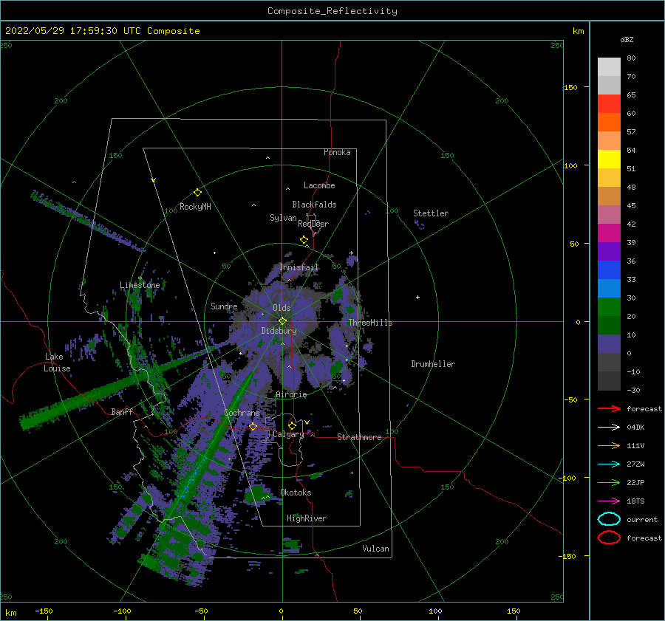Click the Airdrie label
This screenshot has height=621, width=665.
291,394
